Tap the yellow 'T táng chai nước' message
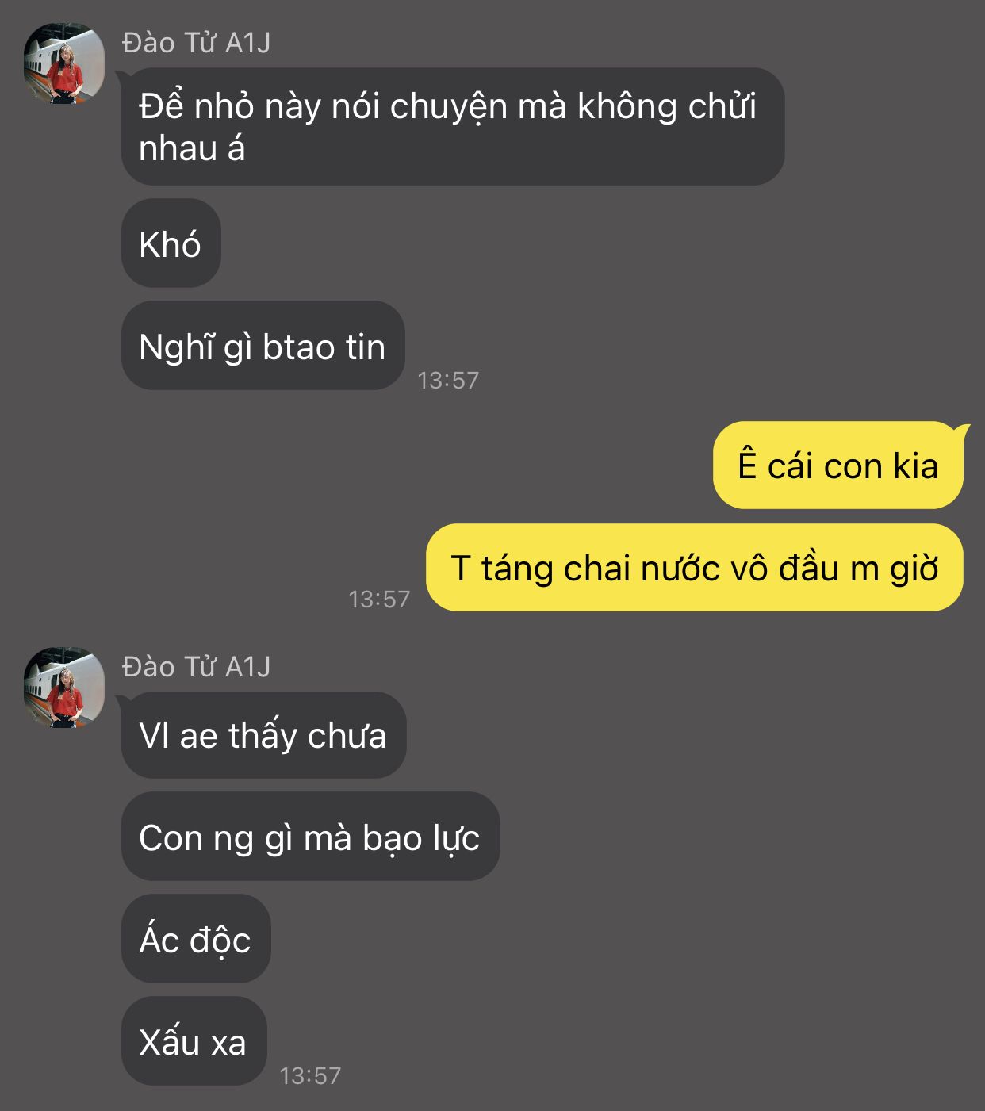This screenshot has width=985, height=1111. 695,567
